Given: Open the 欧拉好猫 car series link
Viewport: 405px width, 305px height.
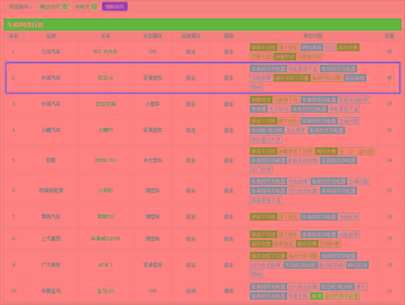Looking at the screenshot, I should pyautogui.click(x=105, y=104).
